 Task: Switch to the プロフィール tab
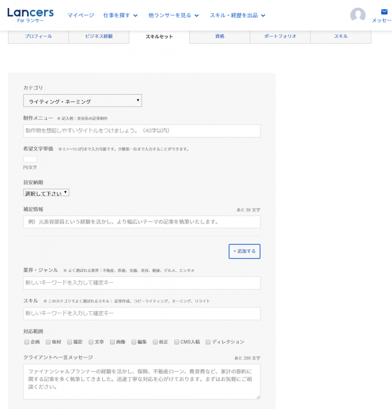pos(38,36)
